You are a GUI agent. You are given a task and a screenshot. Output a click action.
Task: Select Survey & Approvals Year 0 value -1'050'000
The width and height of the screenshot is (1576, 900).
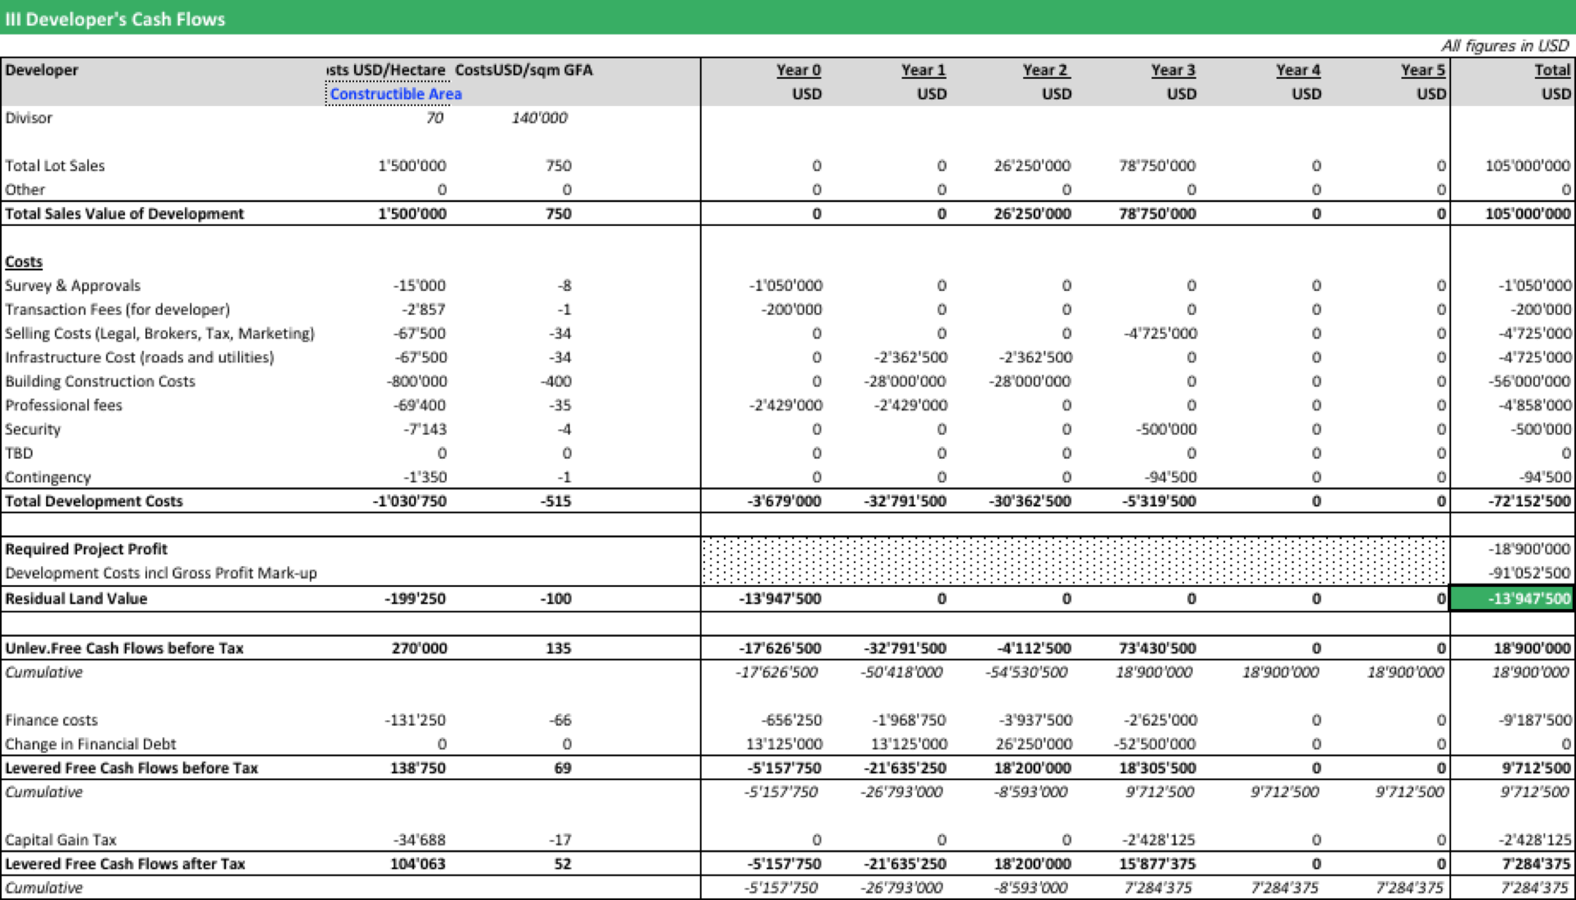pyautogui.click(x=786, y=285)
